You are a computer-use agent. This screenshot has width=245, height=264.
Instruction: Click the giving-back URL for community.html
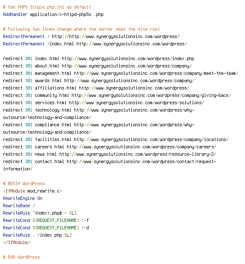151,96
